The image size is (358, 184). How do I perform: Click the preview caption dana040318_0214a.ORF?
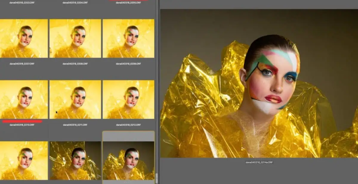[x=259, y=162]
